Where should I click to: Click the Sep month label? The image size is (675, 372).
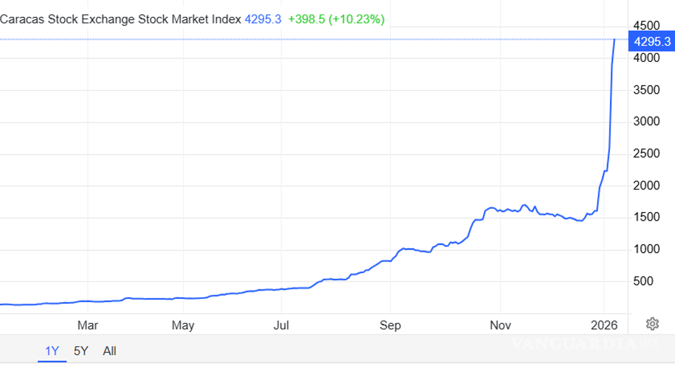click(x=390, y=325)
